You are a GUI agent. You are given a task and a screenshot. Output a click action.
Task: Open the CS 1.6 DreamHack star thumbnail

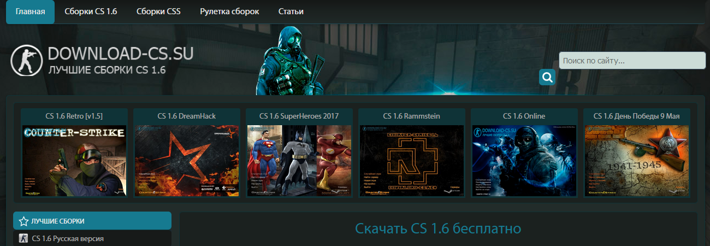pos(187,161)
